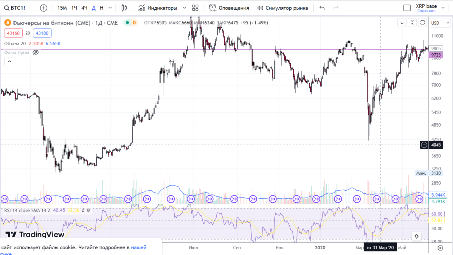
Task: Create alert via Оповещения
Action: pos(229,8)
